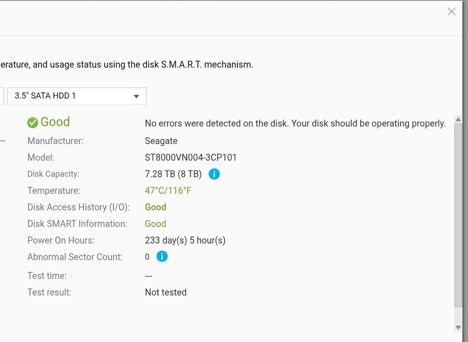Click the scrollbar down arrow
468x342 pixels.
click(x=458, y=327)
